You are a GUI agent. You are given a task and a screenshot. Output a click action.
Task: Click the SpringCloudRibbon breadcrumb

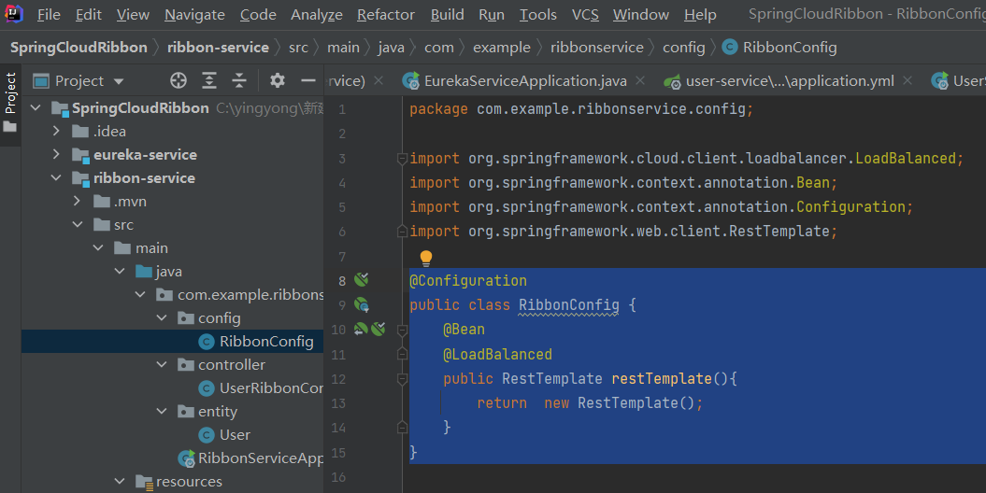click(79, 48)
